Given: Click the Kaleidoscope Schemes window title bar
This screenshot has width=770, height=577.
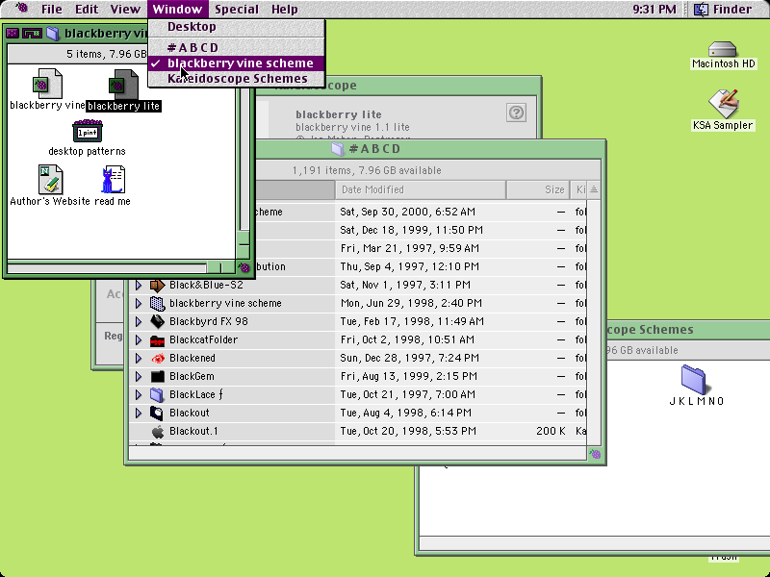Looking at the screenshot, I should point(687,329).
